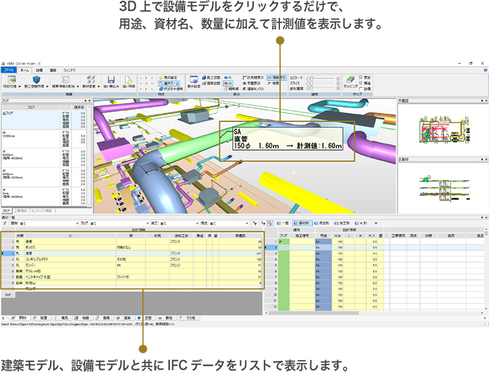Click the 拾い再開 icon
489x376 pixels.
(x=130, y=79)
